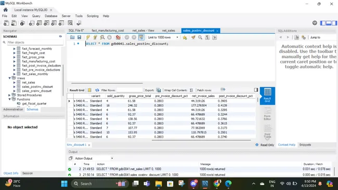Commit transaction icon in editor toolbar
Viewport: 338px width, 190px height.
click(127, 37)
